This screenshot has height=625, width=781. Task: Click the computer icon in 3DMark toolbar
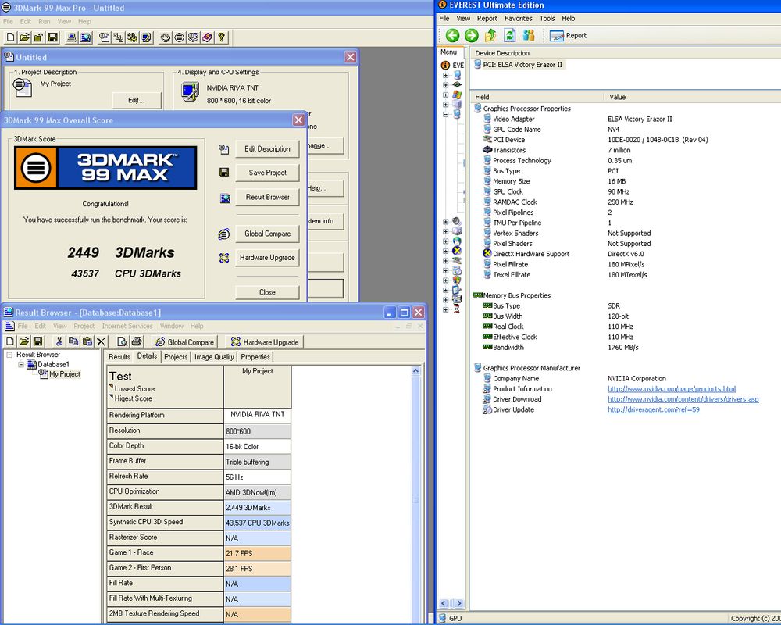71,37
